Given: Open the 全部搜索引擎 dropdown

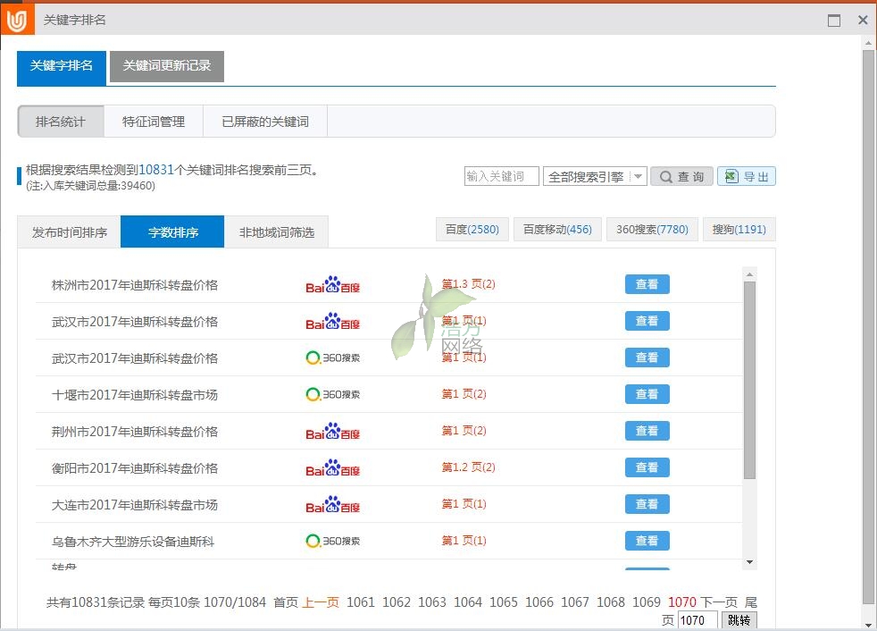Looking at the screenshot, I should (594, 177).
